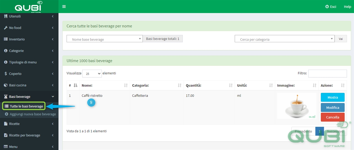
Task: Click Modifica for Caffè ristretto
Action: [333, 107]
